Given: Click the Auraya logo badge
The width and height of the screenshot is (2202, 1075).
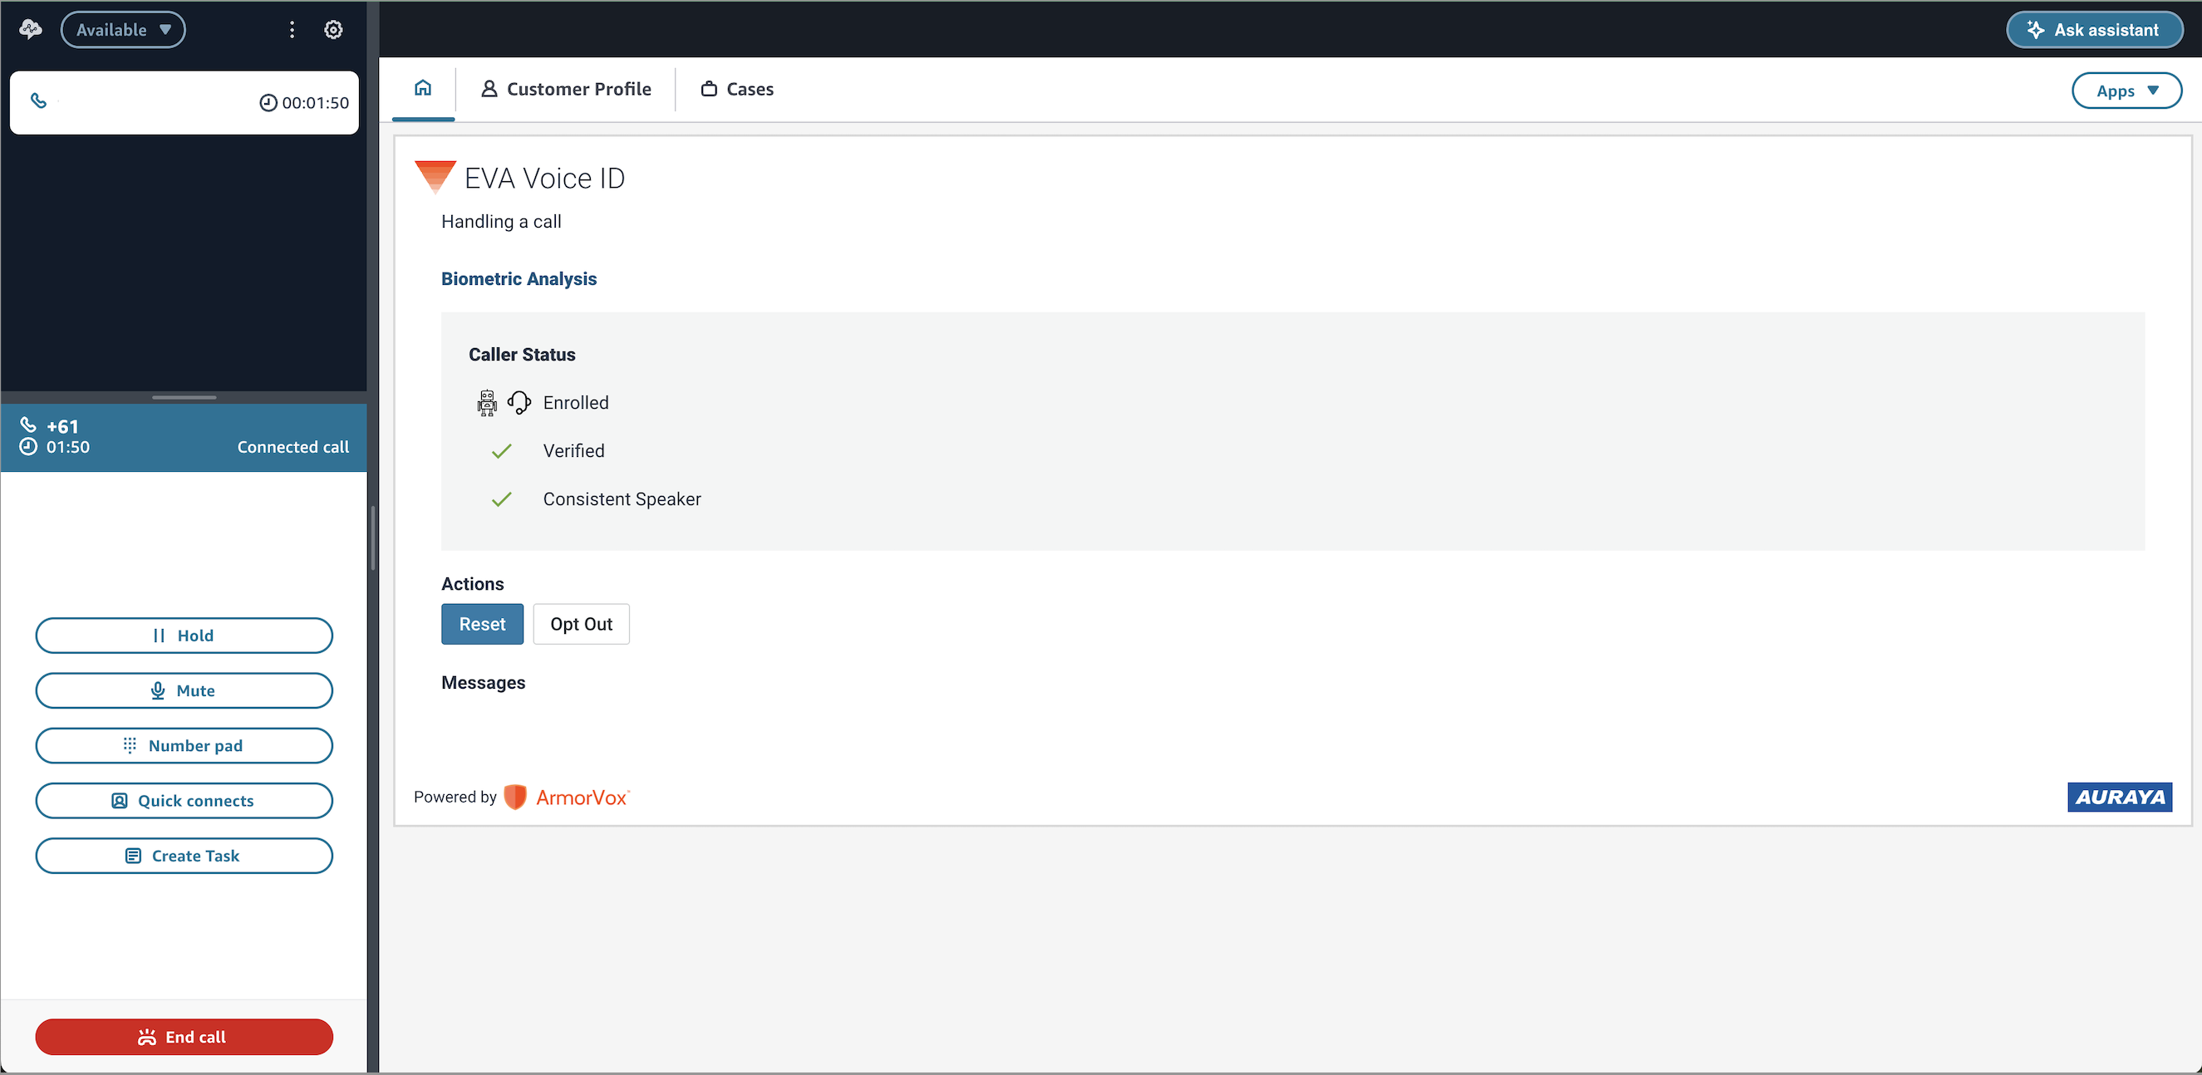Looking at the screenshot, I should 2119,797.
